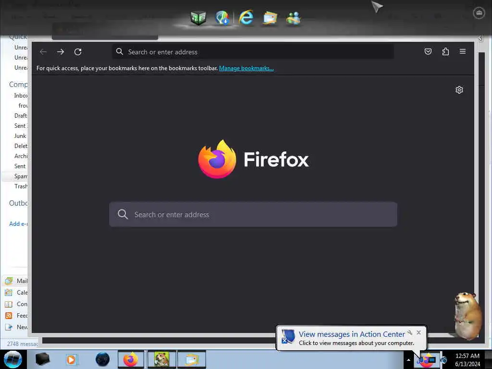Viewport: 492px width, 369px height.
Task: Open black box taskbar application
Action: coord(42,359)
